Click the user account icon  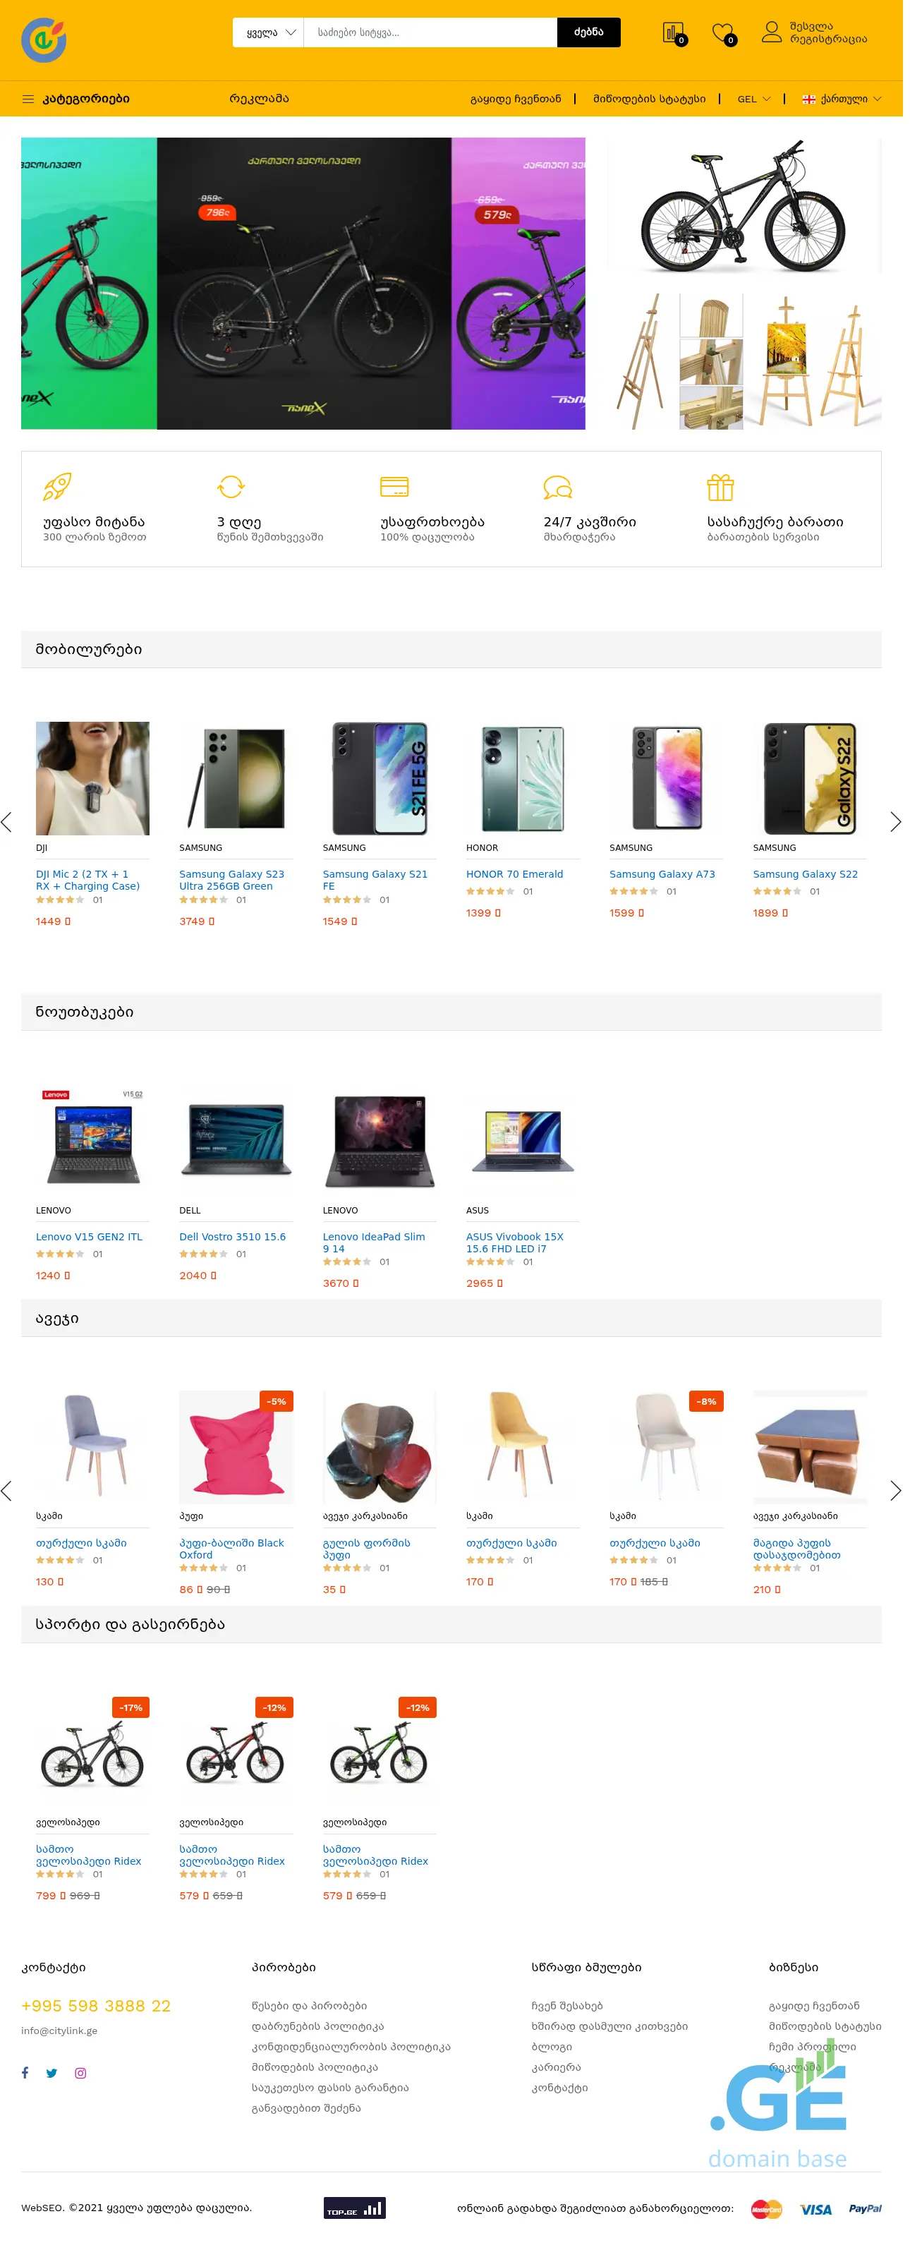772,32
